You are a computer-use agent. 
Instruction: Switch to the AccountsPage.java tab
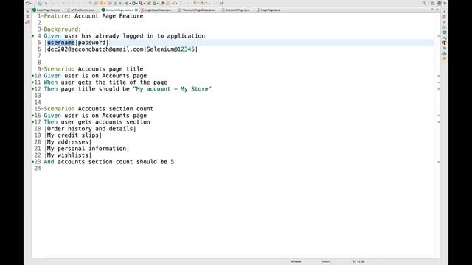[x=236, y=10]
